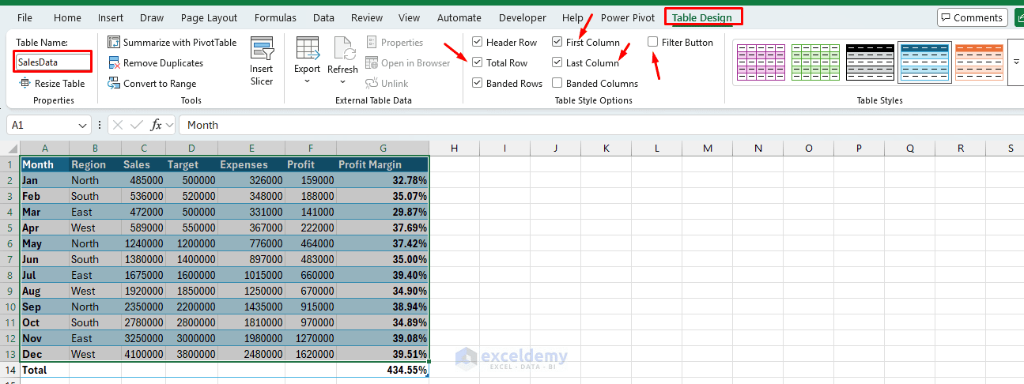Screen dimensions: 1024x384
Task: Uncheck the First Column option
Action: tap(557, 43)
